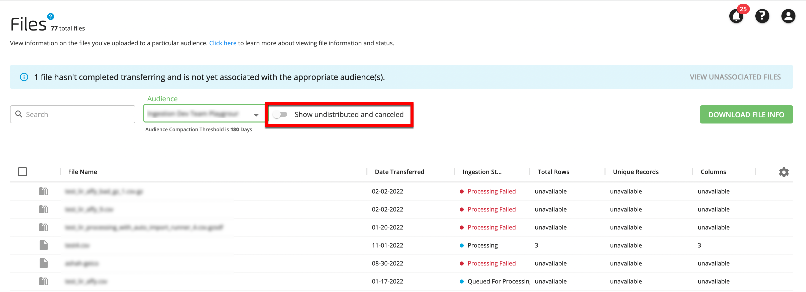Click the file icon in the 08-30-2022 row
Image resolution: width=806 pixels, height=292 pixels.
pyautogui.click(x=44, y=263)
